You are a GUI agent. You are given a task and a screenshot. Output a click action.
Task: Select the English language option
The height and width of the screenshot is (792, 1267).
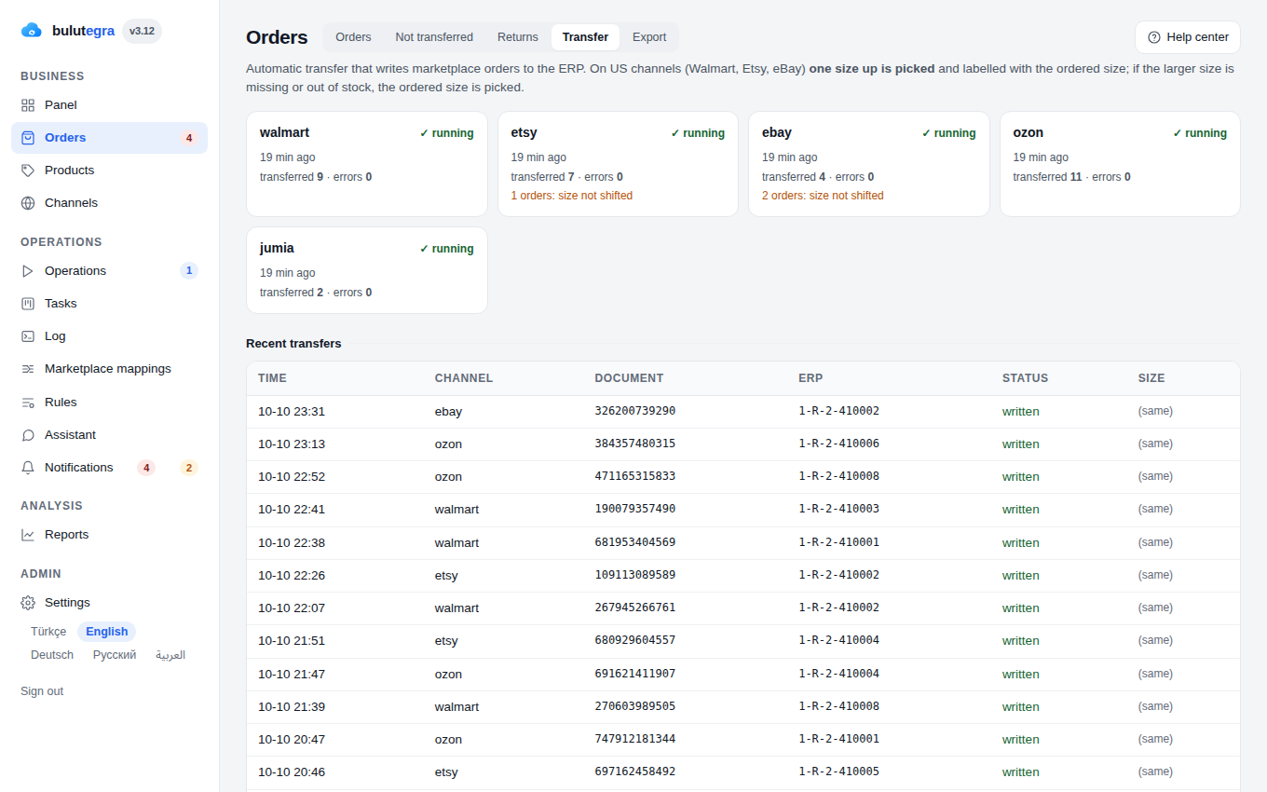(x=107, y=632)
